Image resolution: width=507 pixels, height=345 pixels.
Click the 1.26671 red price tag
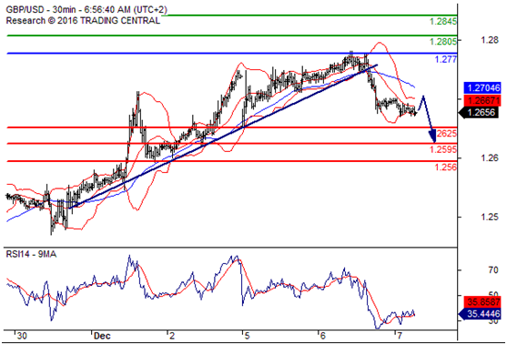tap(482, 100)
